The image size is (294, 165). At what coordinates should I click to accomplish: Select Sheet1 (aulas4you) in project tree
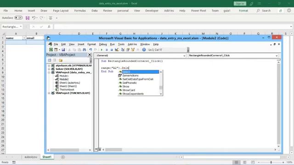(69, 82)
